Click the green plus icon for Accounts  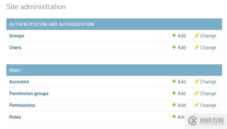[x=174, y=82]
